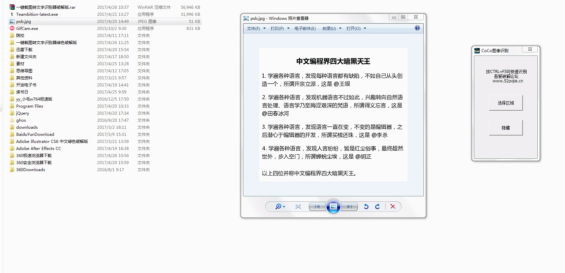
Task: Click the 360安全浏览器下载 folder name
Action: click(x=34, y=163)
